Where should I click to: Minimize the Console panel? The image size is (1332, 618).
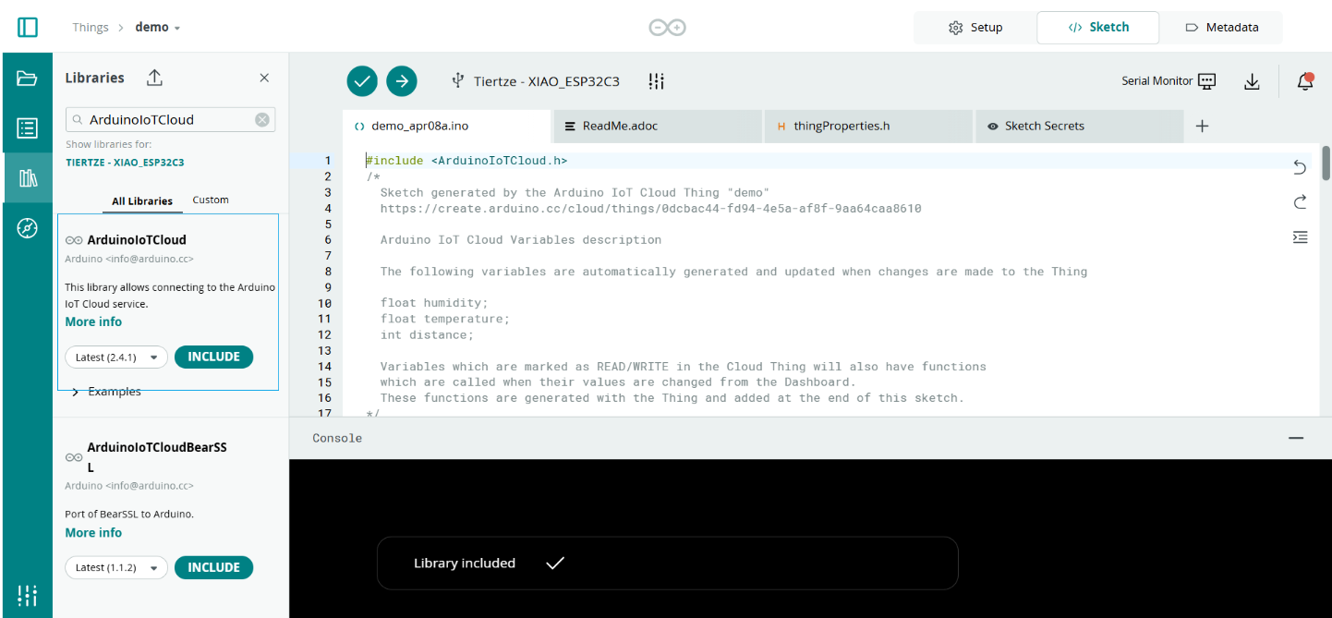1296,439
